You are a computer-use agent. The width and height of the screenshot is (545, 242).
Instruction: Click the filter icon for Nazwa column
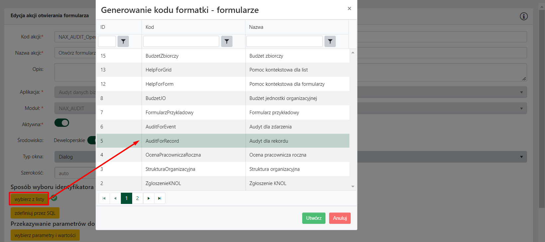click(330, 41)
